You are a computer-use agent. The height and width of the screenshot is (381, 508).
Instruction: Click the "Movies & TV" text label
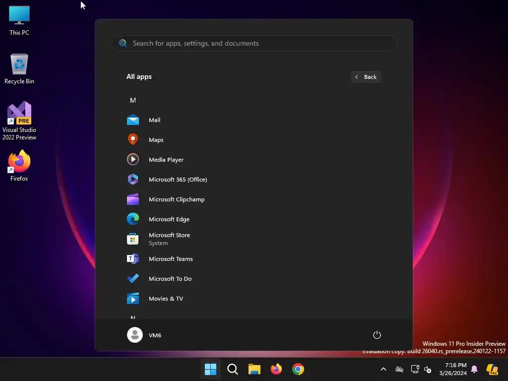166,298
